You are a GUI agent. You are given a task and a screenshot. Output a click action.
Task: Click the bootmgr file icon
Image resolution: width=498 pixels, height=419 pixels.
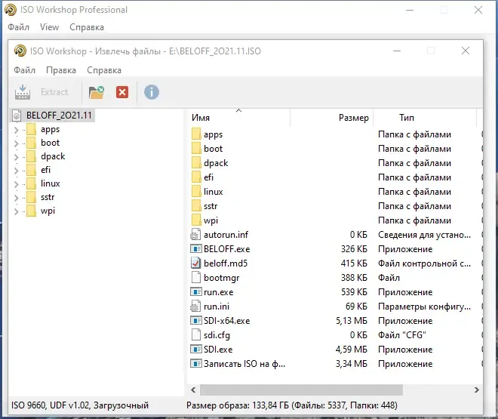[x=196, y=277]
